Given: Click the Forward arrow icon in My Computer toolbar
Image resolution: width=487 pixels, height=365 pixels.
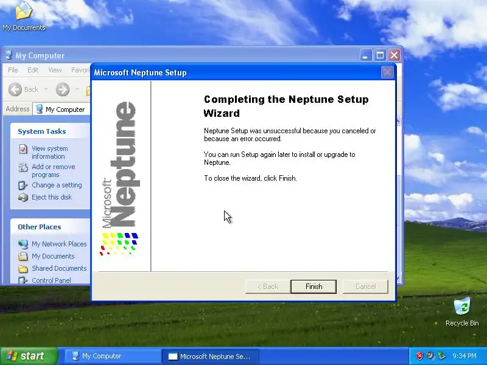Looking at the screenshot, I should [x=63, y=89].
